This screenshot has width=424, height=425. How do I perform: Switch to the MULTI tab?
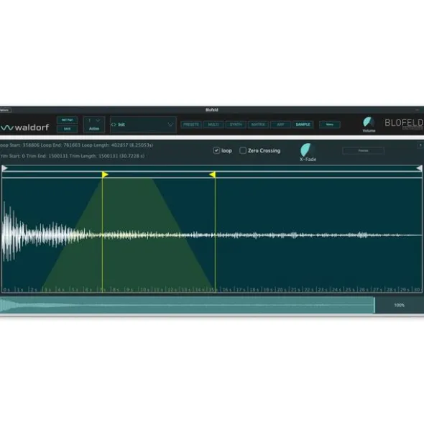pos(213,124)
